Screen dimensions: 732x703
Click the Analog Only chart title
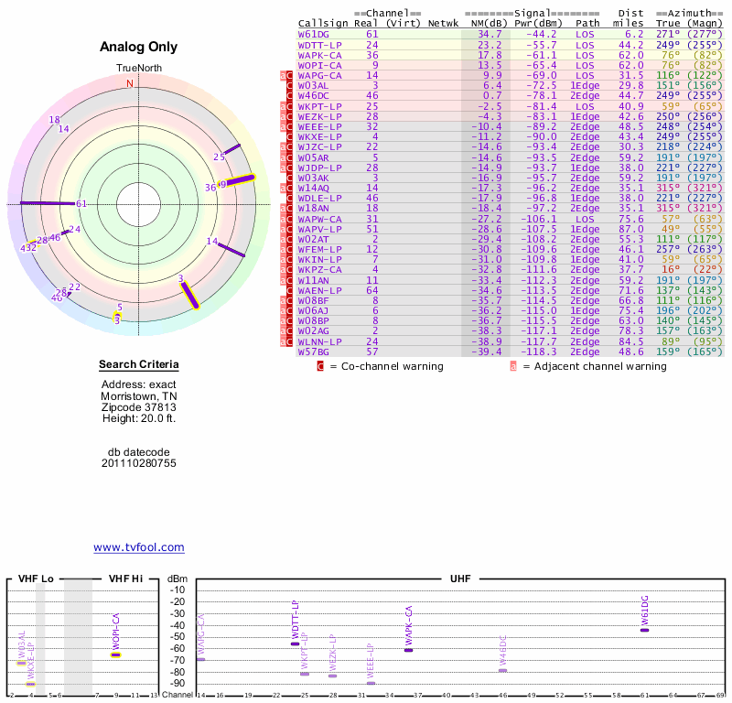click(139, 47)
